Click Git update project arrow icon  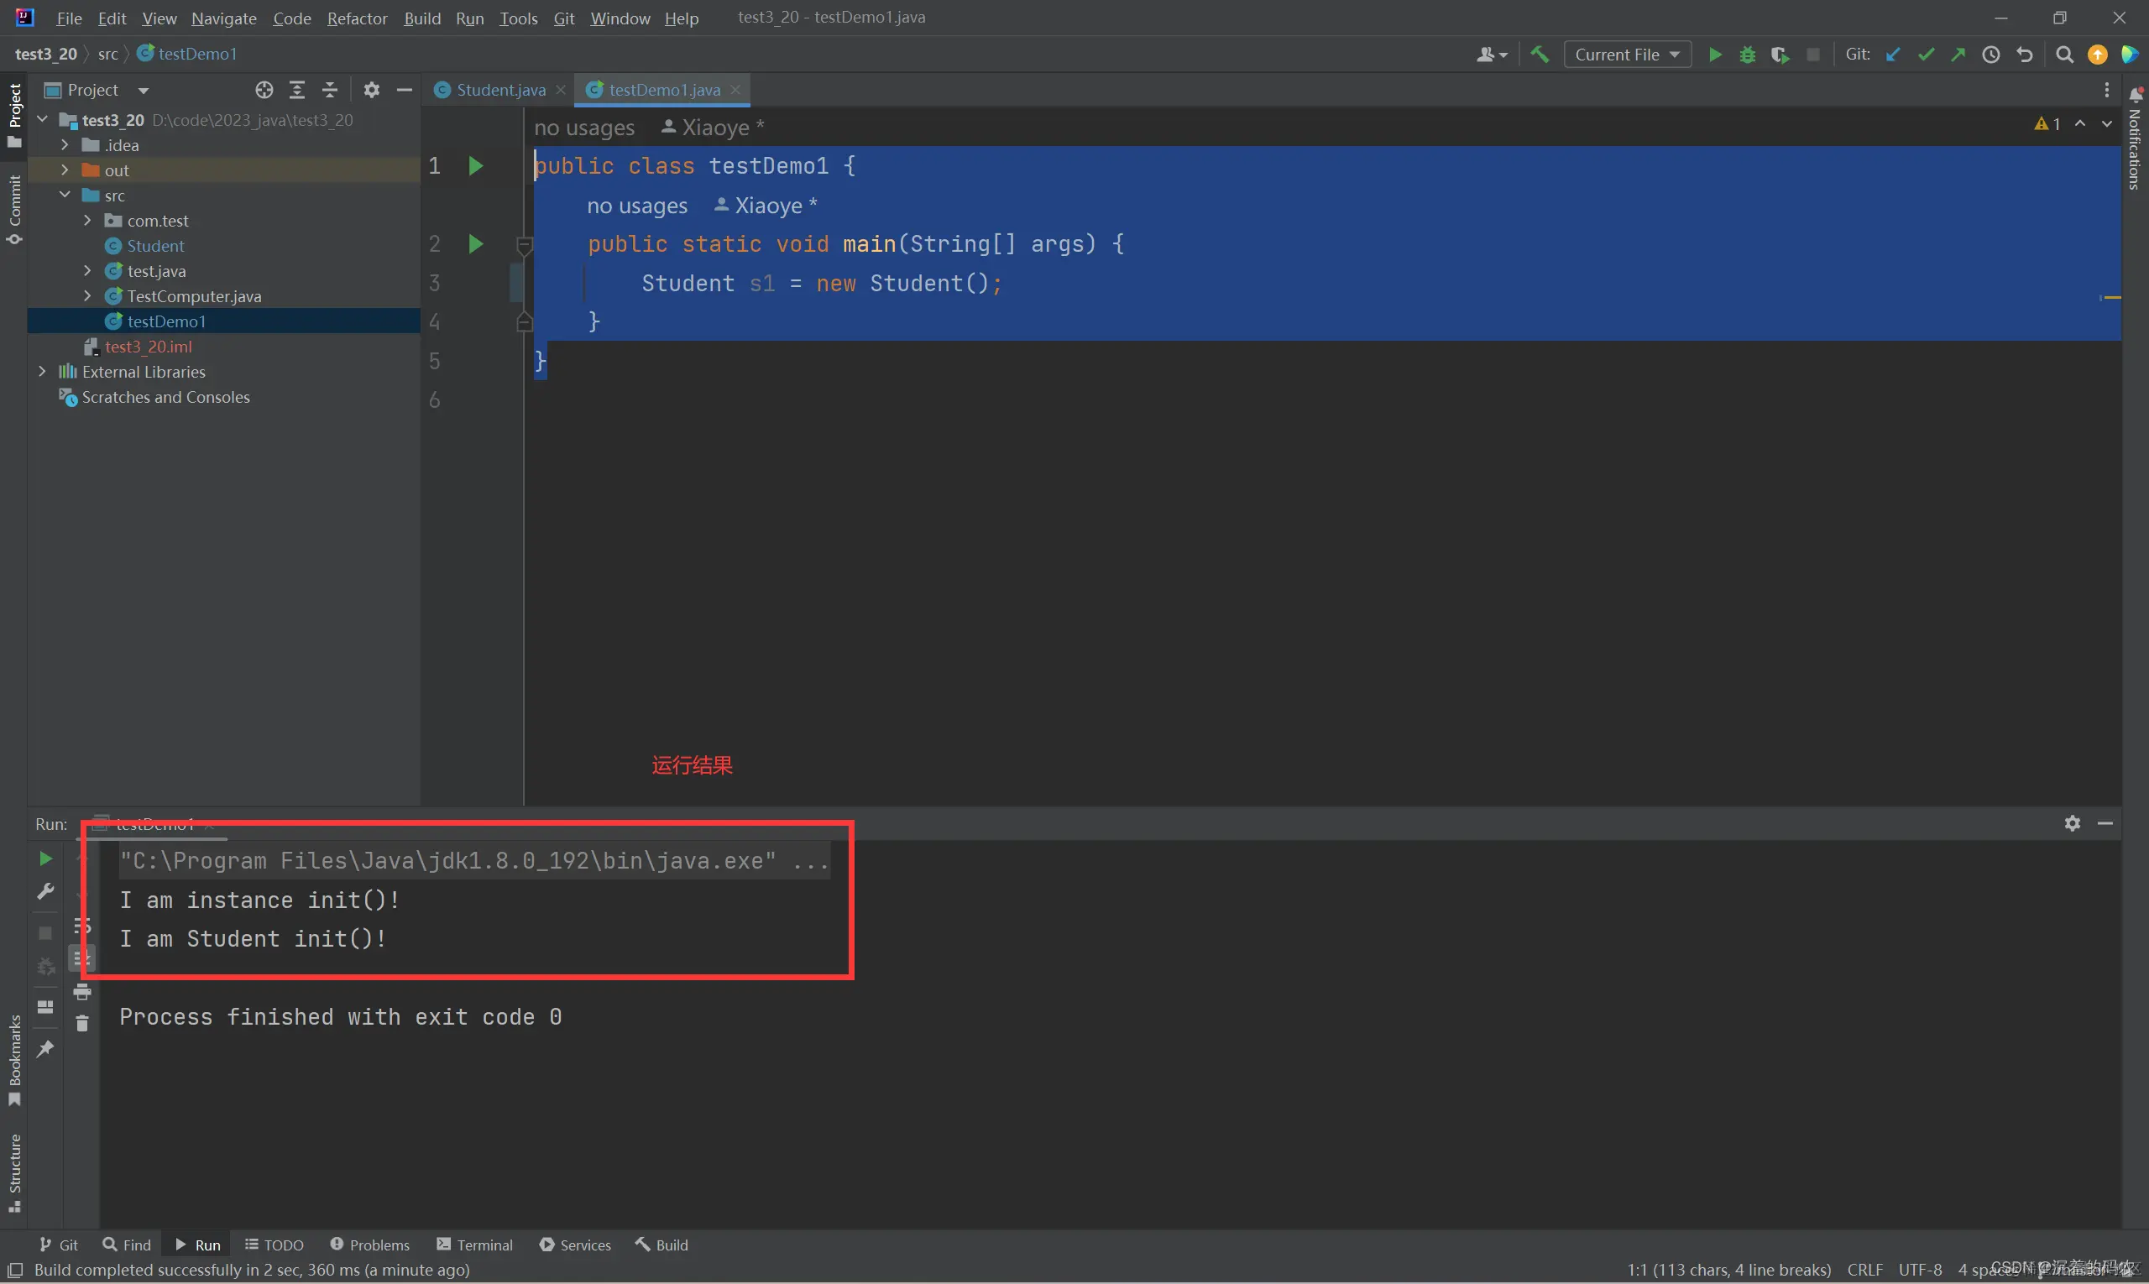point(1893,55)
